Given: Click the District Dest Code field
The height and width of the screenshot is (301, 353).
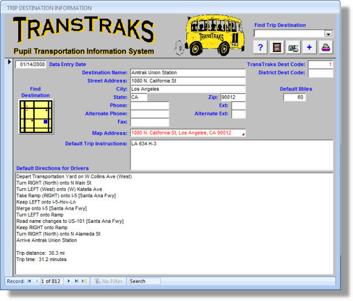Looking at the screenshot, I should pos(320,73).
